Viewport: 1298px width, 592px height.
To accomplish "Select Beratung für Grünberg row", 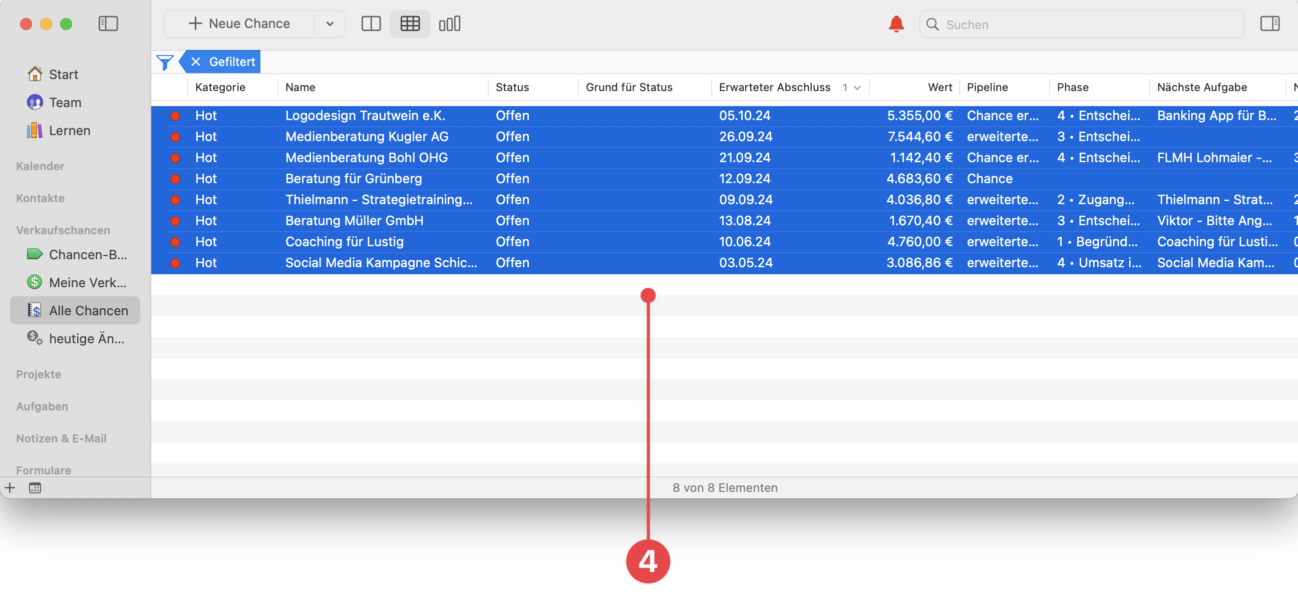I will point(724,179).
